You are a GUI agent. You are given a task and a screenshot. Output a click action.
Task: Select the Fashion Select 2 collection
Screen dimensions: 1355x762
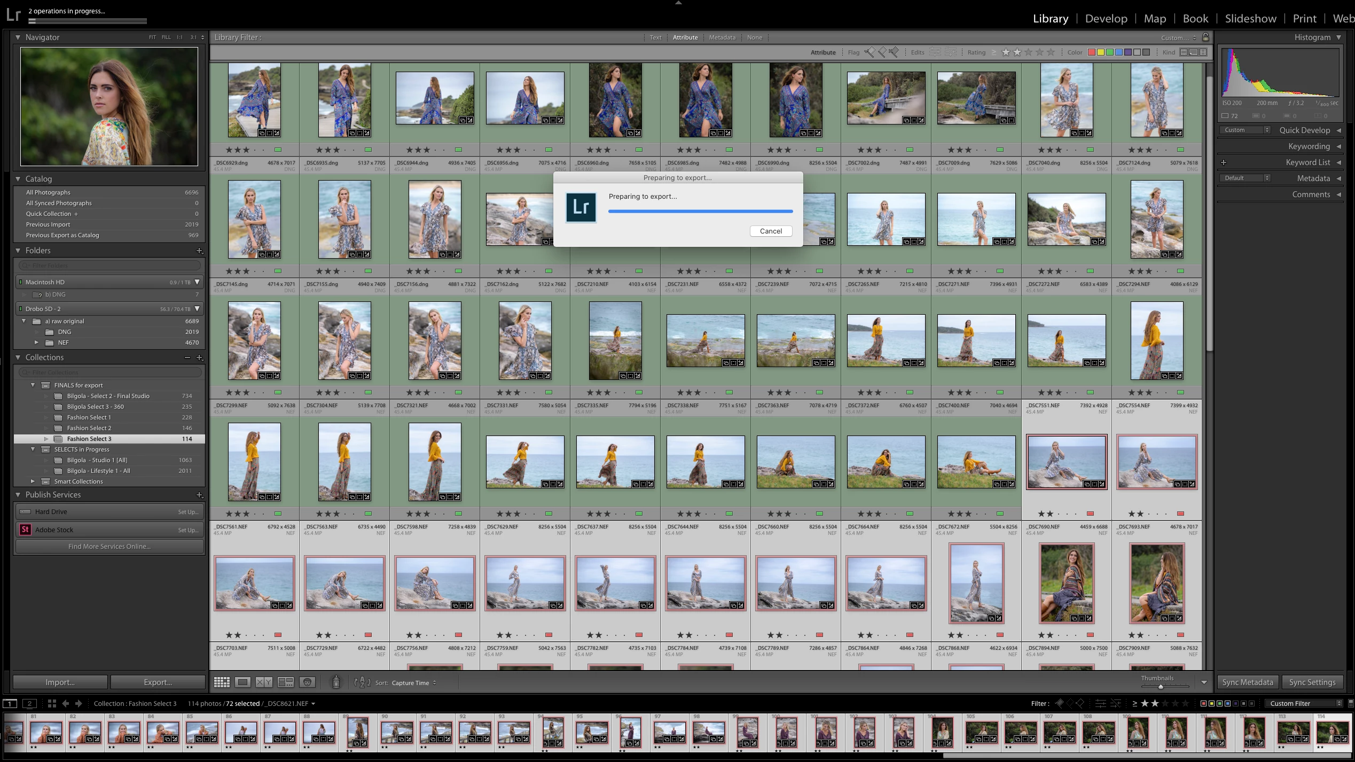click(x=89, y=428)
